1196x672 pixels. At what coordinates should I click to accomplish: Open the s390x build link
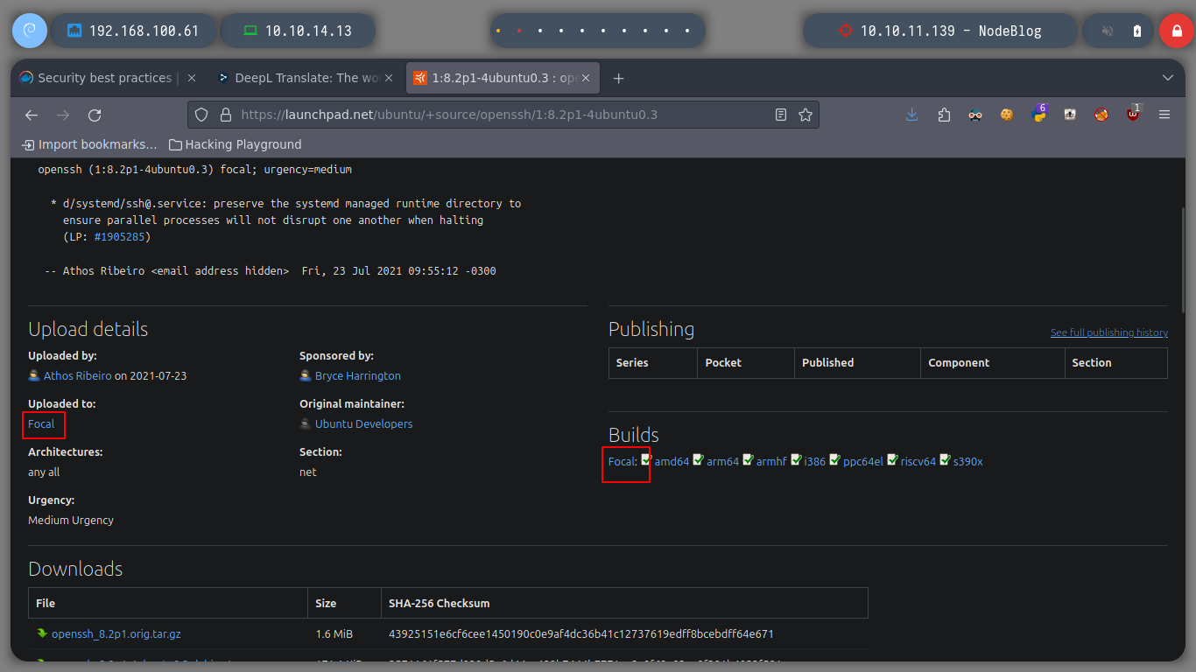tap(968, 461)
